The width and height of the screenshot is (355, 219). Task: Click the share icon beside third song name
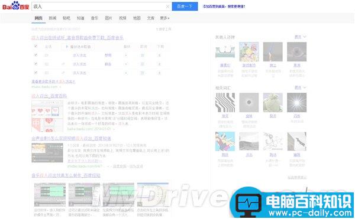(63, 73)
